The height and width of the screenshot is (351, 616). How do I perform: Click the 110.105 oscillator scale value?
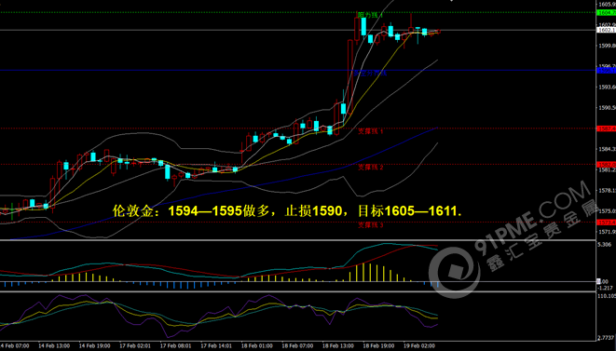607,296
